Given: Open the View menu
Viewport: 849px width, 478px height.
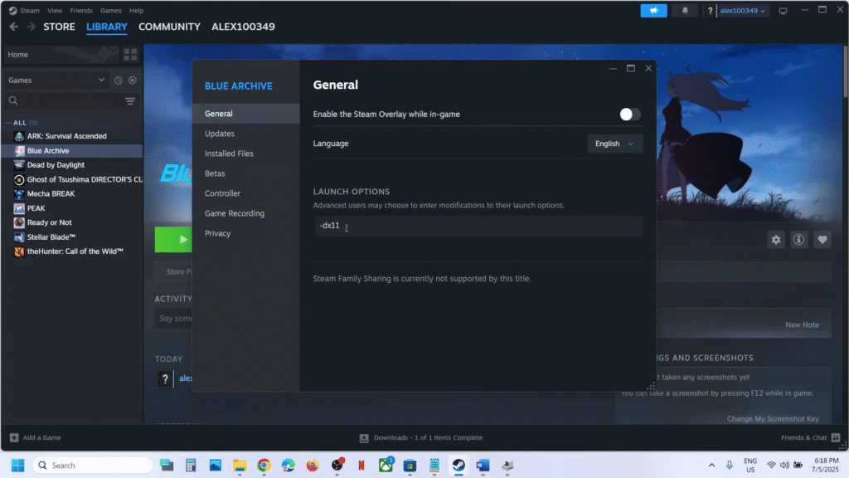Looking at the screenshot, I should point(55,10).
